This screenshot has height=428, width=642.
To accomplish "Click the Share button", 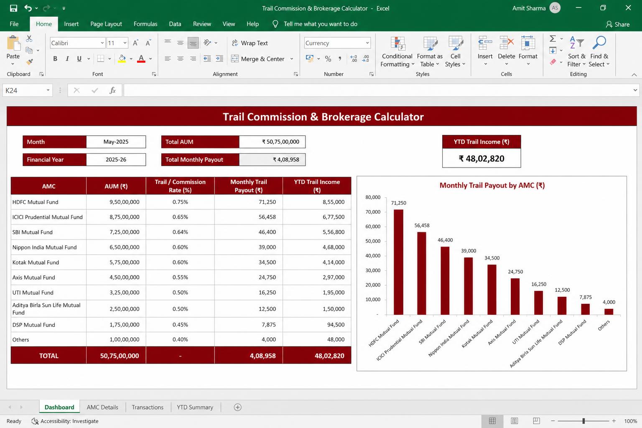I will (617, 24).
